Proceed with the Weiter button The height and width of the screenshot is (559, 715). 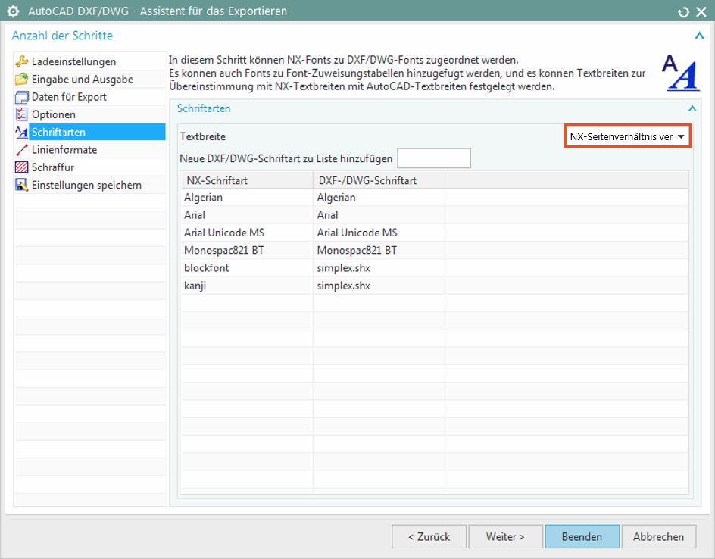(505, 536)
